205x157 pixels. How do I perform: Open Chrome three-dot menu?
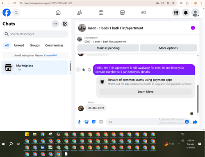(201, 3)
